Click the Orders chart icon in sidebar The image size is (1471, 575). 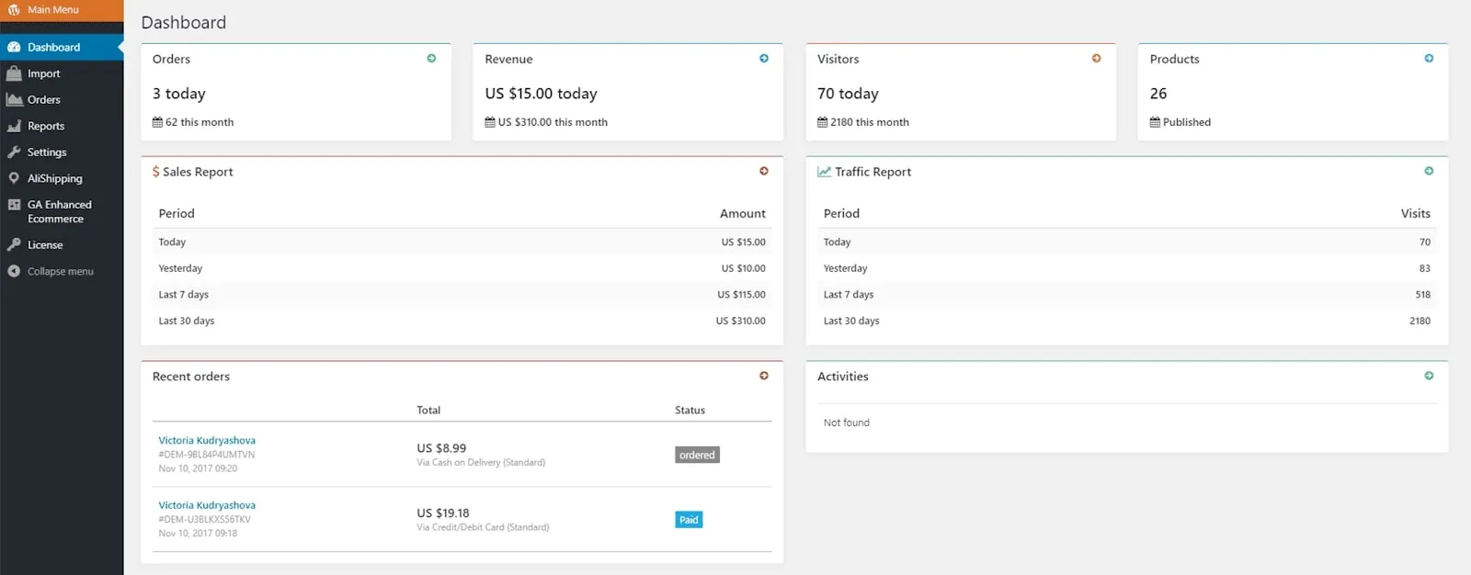(14, 99)
